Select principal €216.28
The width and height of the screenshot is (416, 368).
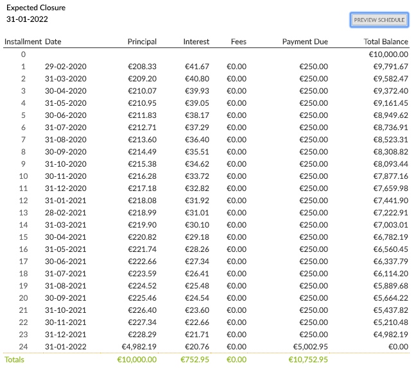pyautogui.click(x=143, y=176)
